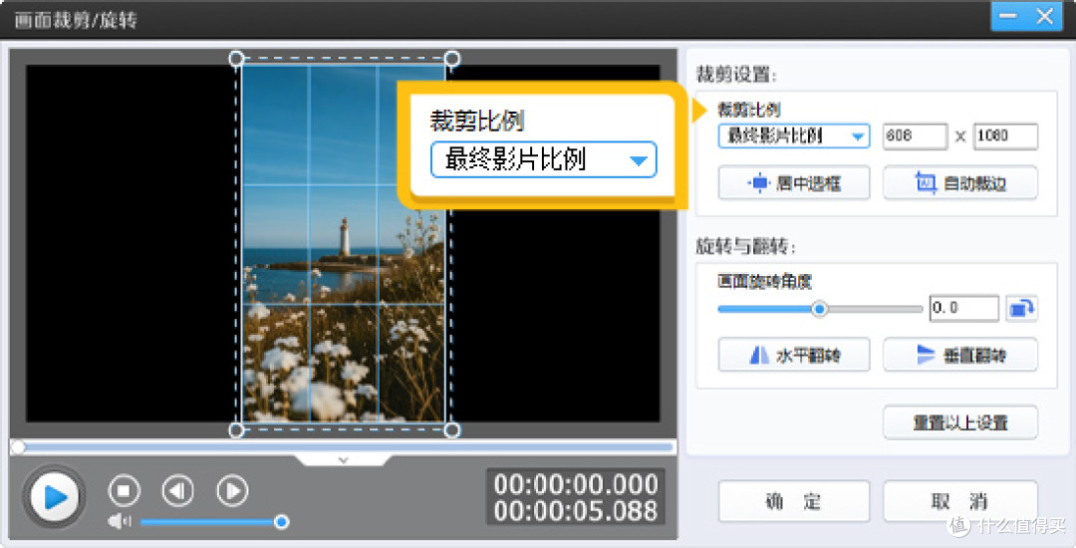Image resolution: width=1076 pixels, height=548 pixels.
Task: Open the 最终影片比例 crop ratio dropdown
Action: [794, 136]
